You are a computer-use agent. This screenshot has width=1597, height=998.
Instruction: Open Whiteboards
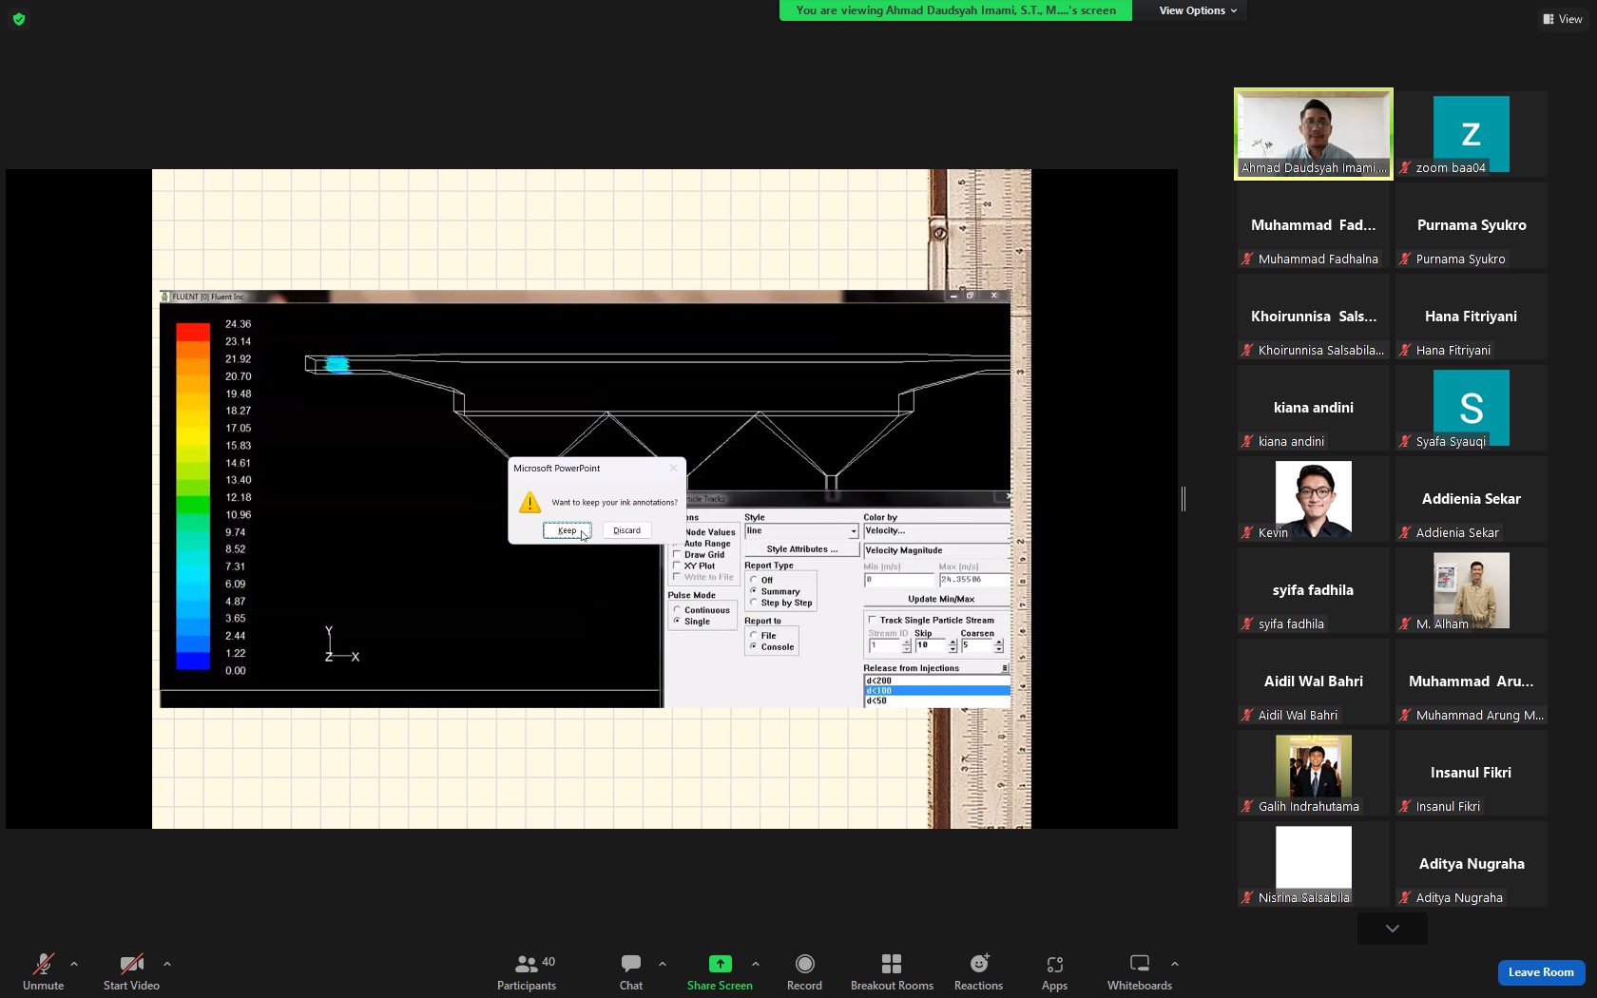click(x=1140, y=971)
